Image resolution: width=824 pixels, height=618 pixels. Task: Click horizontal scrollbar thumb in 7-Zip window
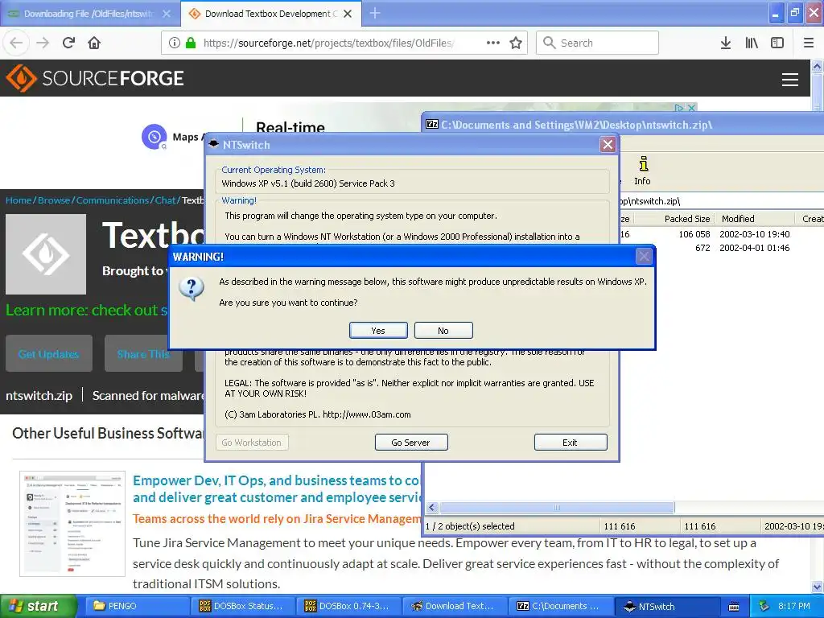pyautogui.click(x=557, y=507)
